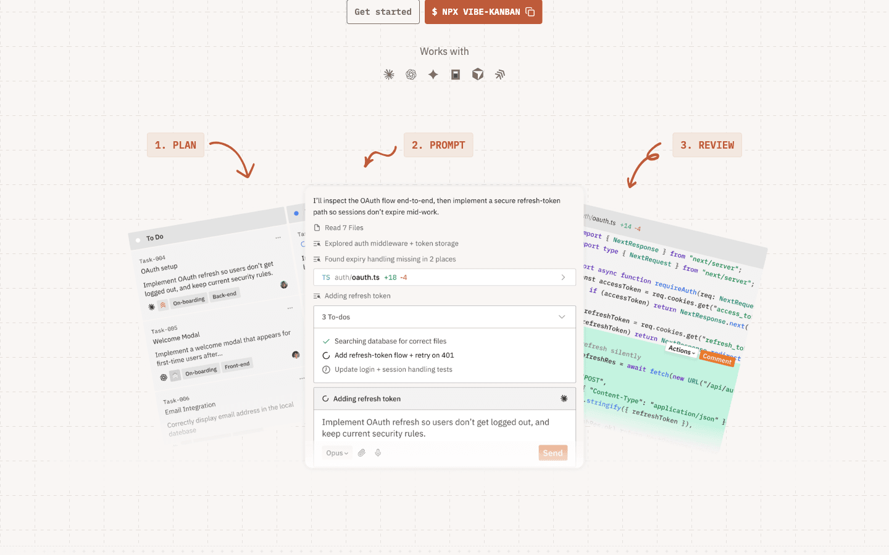
Task: Click the OpenAI logo in the Works with row
Action: click(x=411, y=74)
